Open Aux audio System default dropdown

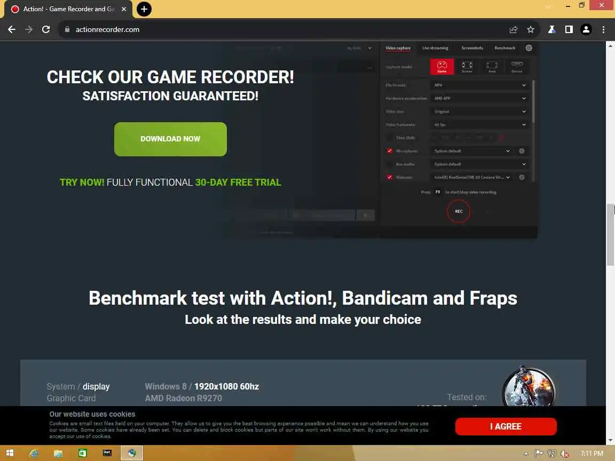coord(480,164)
